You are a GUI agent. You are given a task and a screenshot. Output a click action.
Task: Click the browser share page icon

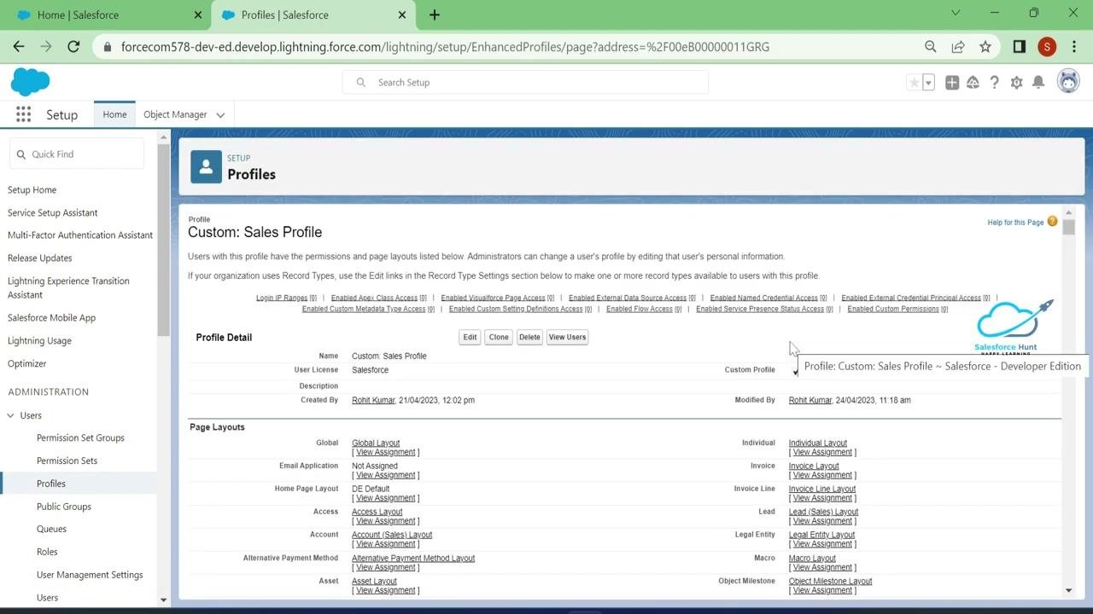958,47
